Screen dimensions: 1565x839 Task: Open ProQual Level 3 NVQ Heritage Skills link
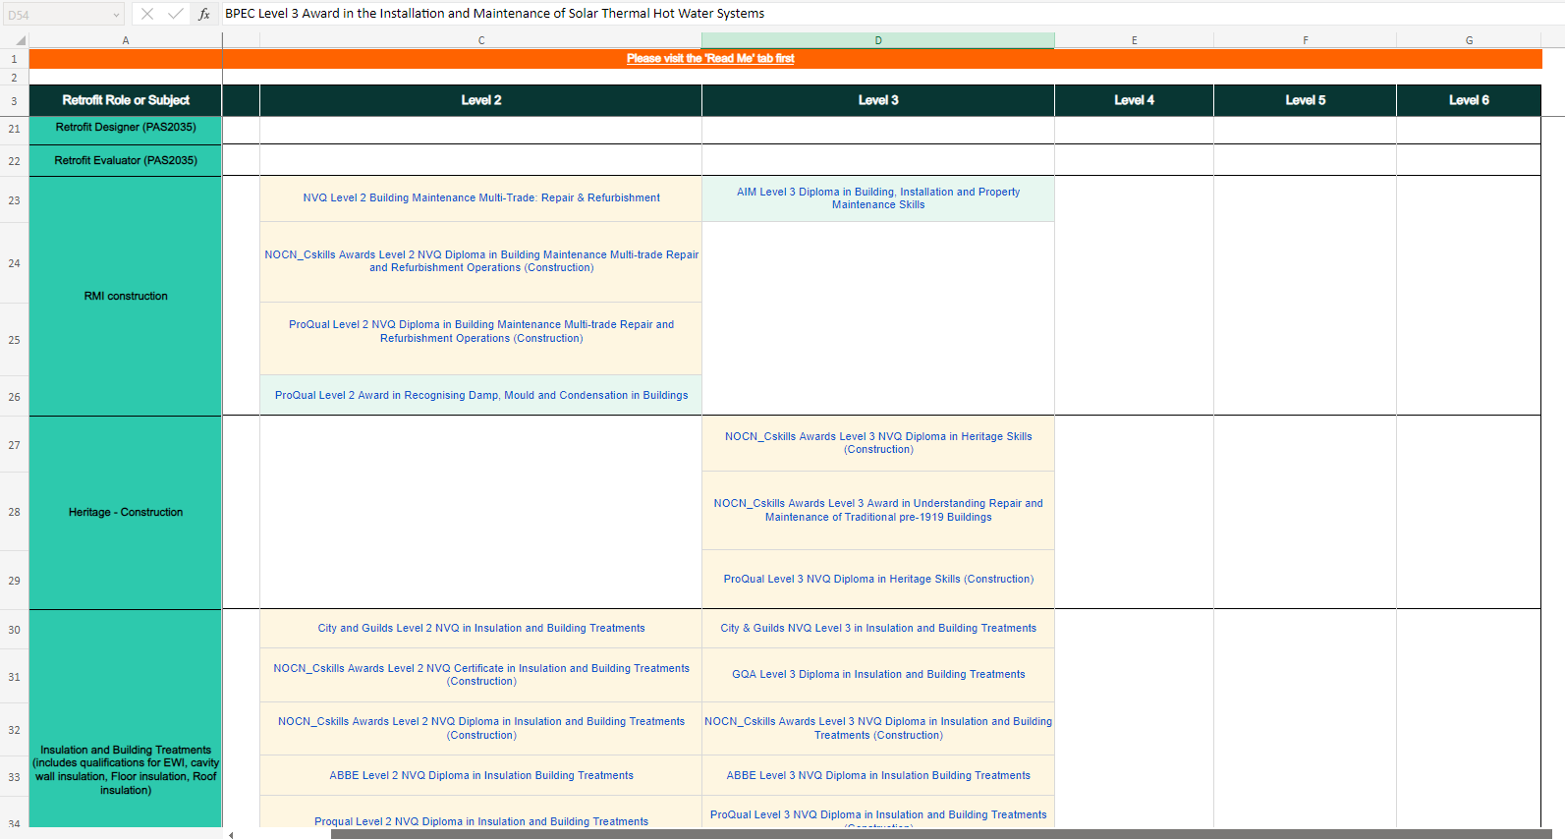point(877,580)
